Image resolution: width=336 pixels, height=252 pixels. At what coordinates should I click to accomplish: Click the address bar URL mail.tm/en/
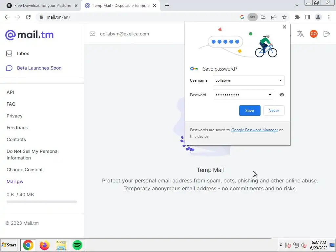coord(58,17)
